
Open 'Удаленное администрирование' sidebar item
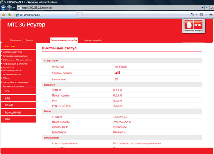12,69
